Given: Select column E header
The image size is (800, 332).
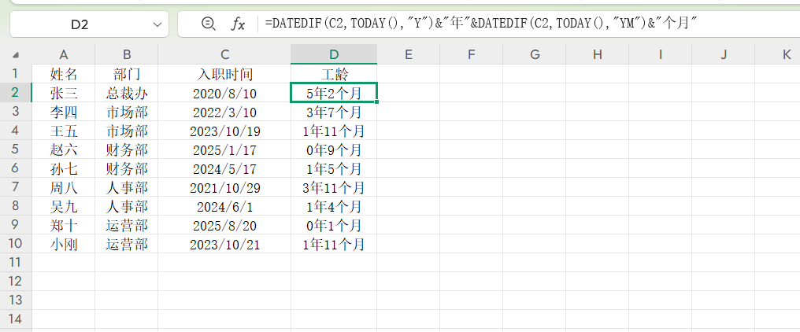Looking at the screenshot, I should (x=408, y=54).
